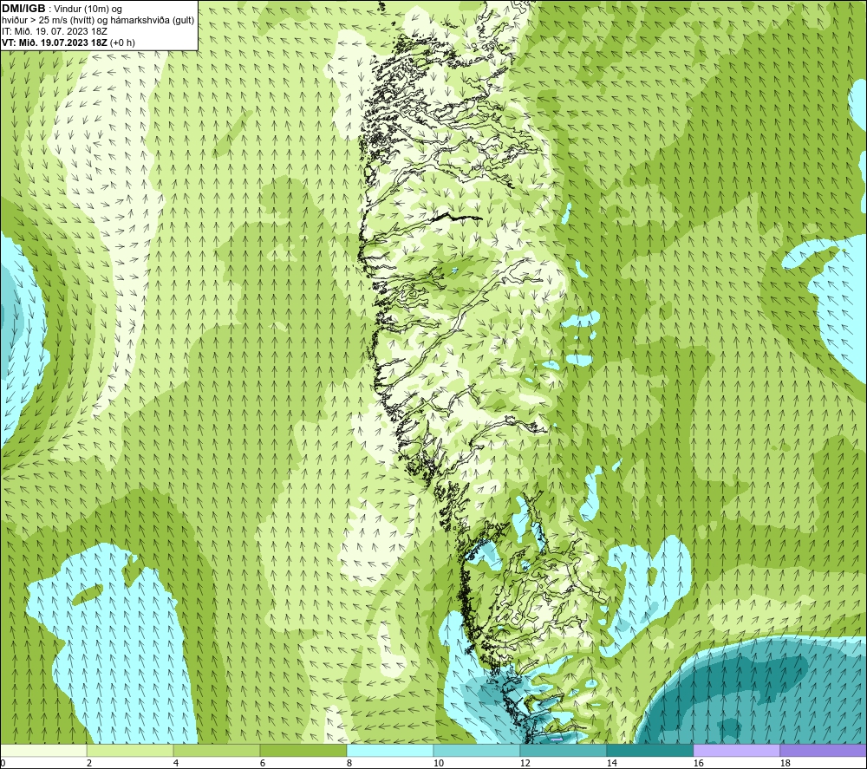Click the 'hviður > 25 m/s (hvítt)' line
The height and width of the screenshot is (769, 867).
coord(48,21)
